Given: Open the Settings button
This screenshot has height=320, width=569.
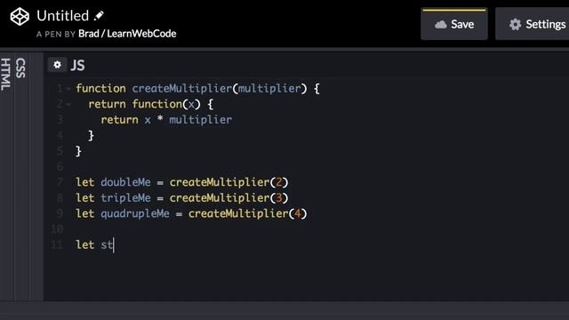Looking at the screenshot, I should click(x=532, y=24).
